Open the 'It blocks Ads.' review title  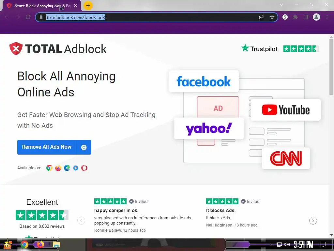click(221, 210)
